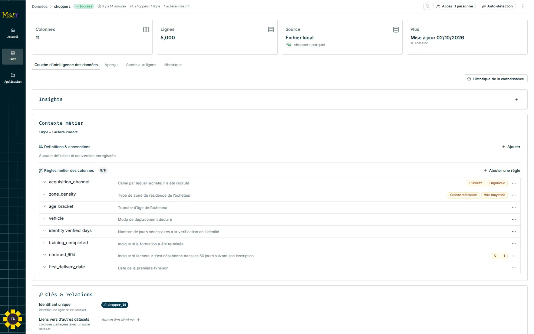Click the tag icon in top bar
This screenshot has width=534, height=334.
(428, 6)
